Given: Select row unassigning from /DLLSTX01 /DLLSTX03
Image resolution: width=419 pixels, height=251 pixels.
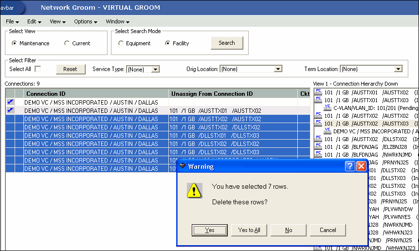Looking at the screenshot, I should click(x=158, y=135).
